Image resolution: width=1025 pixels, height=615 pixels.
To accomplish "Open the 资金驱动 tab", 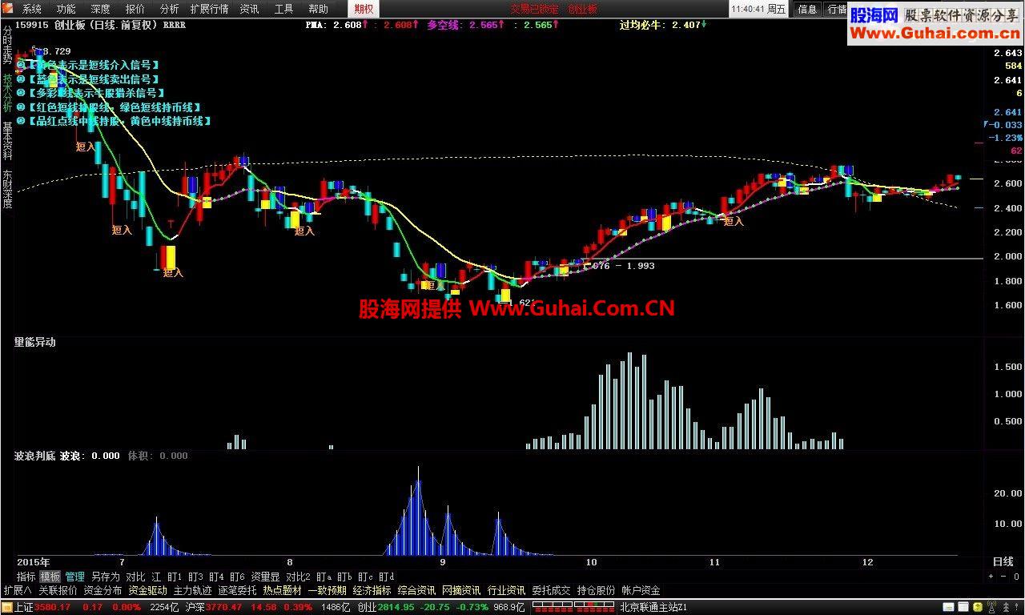I will pos(147,591).
